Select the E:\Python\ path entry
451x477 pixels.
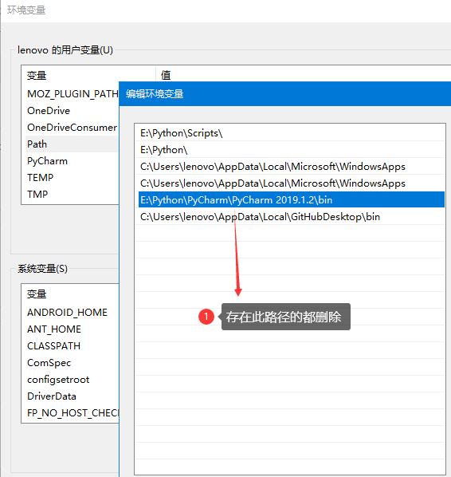291,150
